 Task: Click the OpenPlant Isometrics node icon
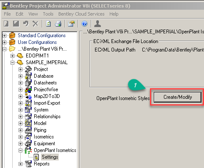click(x=28, y=150)
